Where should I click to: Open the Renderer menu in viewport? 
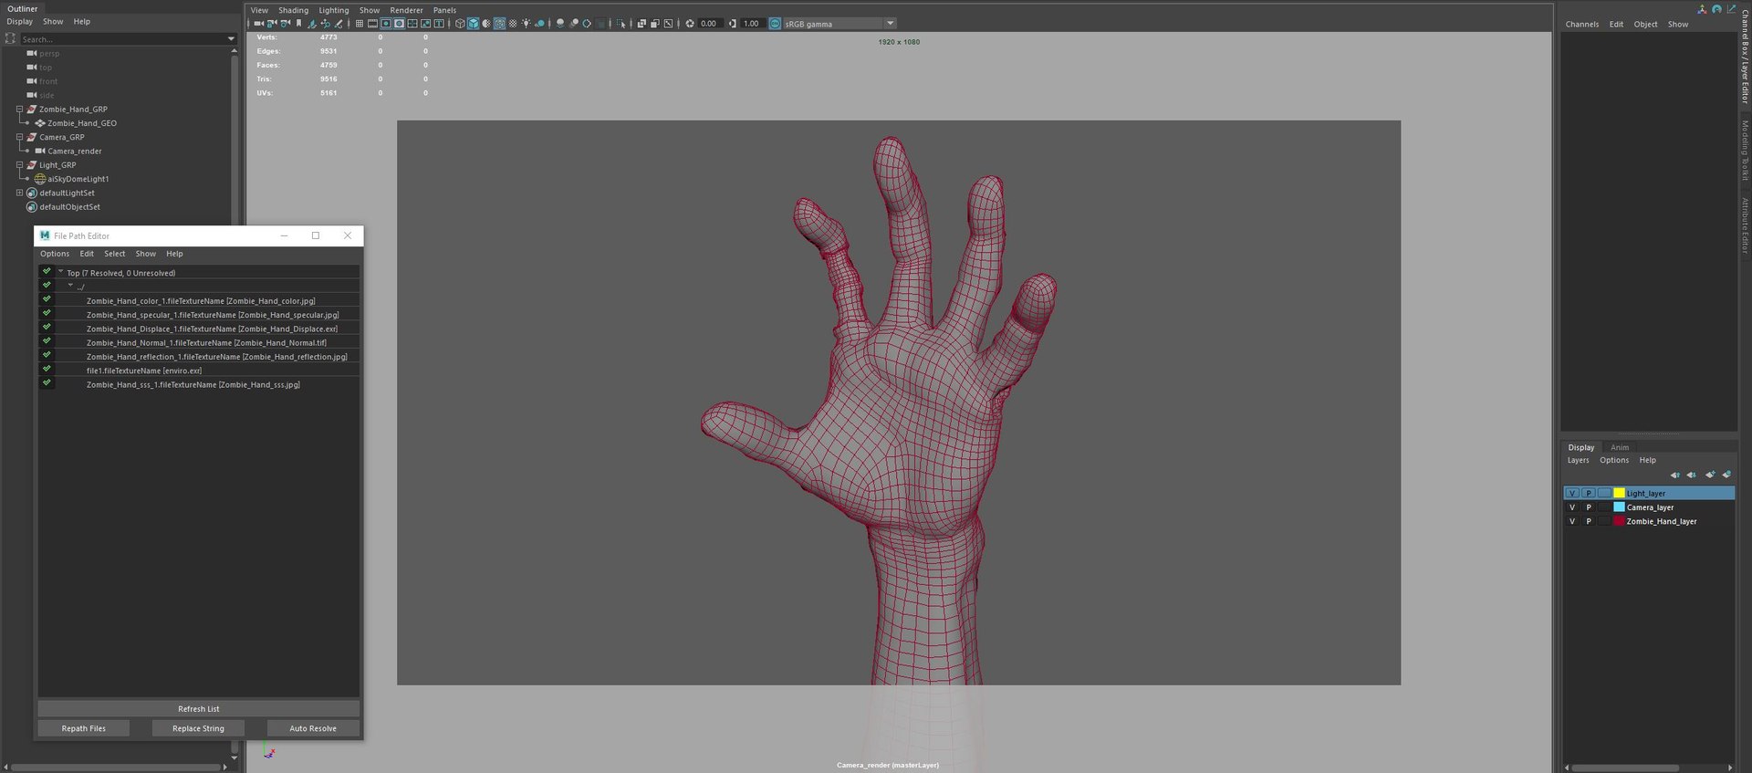click(406, 10)
